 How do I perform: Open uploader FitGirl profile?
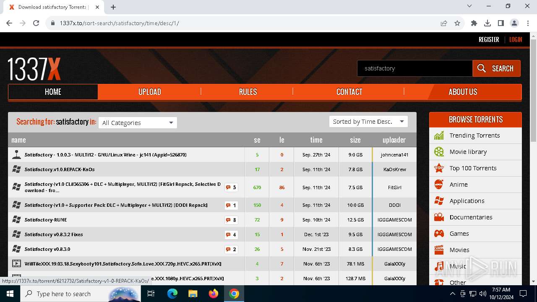coord(394,187)
